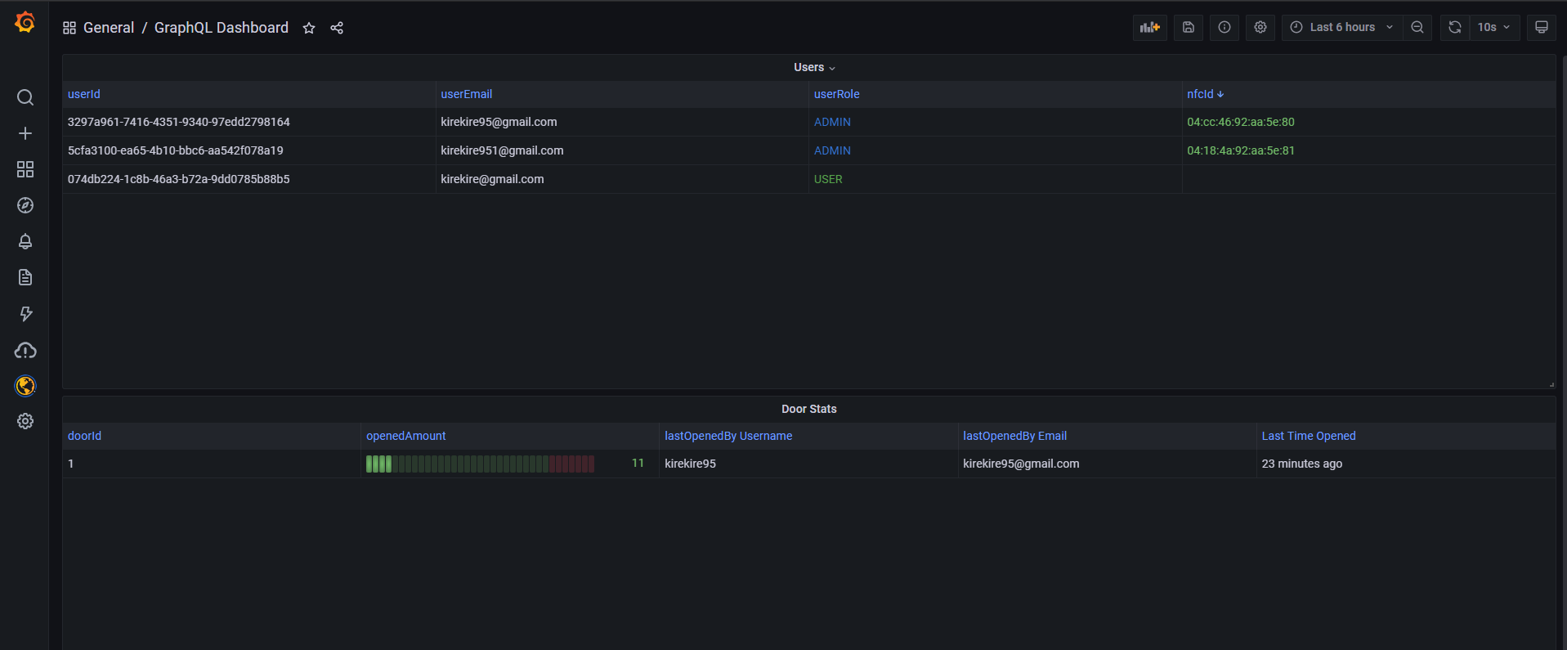Open the cloud alert icon in sidebar

click(x=25, y=350)
